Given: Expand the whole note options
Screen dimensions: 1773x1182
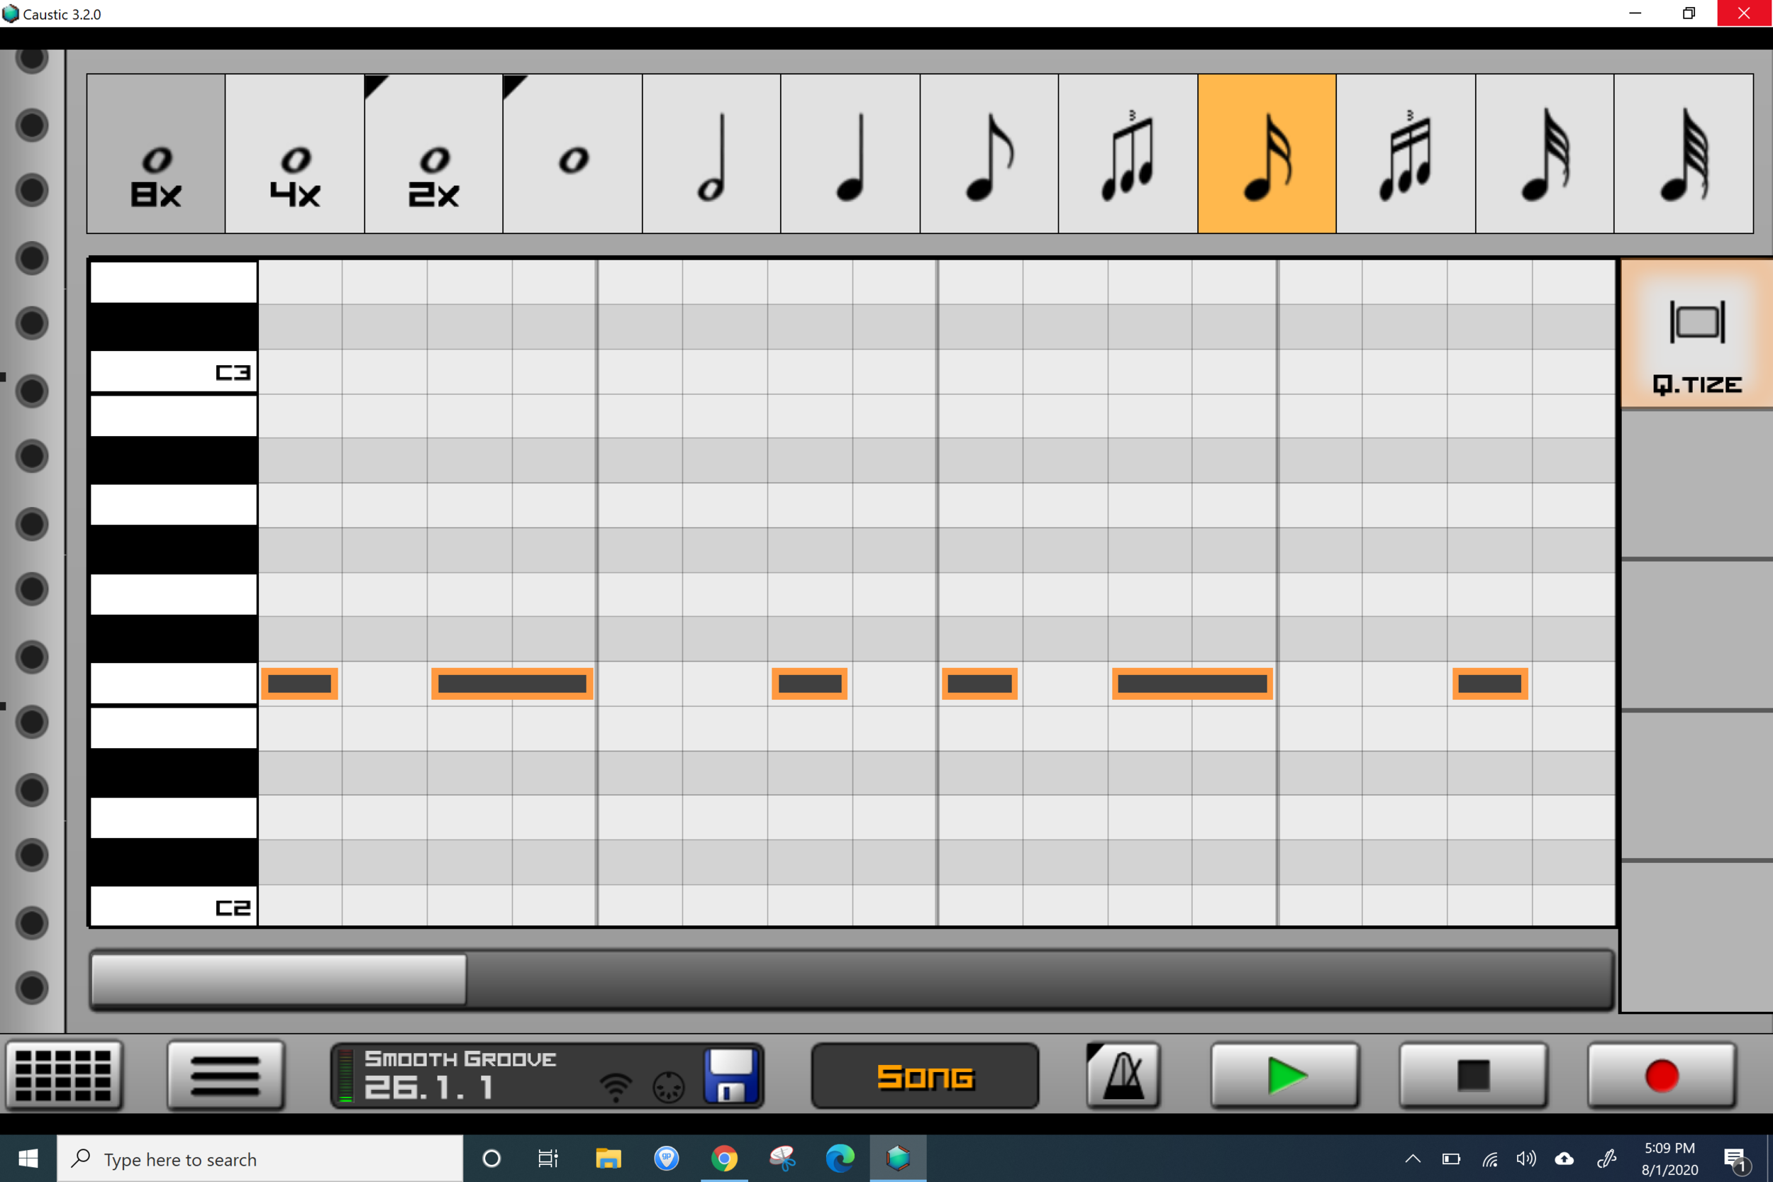Looking at the screenshot, I should (x=513, y=84).
